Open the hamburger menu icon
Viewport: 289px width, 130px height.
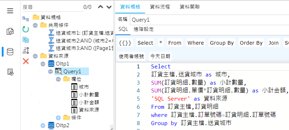pyautogui.click(x=10, y=11)
